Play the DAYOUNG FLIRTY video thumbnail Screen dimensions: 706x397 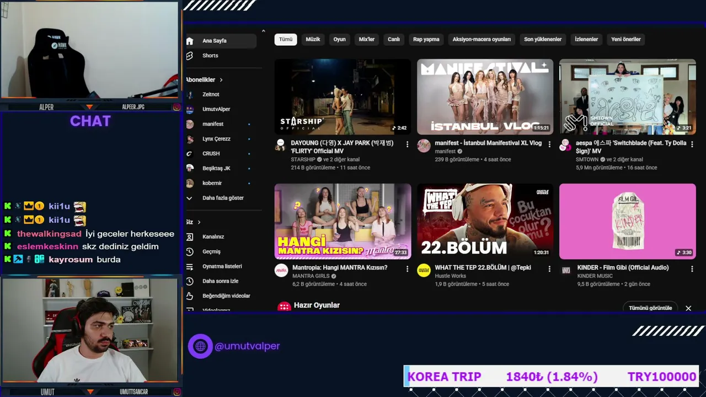pyautogui.click(x=343, y=96)
